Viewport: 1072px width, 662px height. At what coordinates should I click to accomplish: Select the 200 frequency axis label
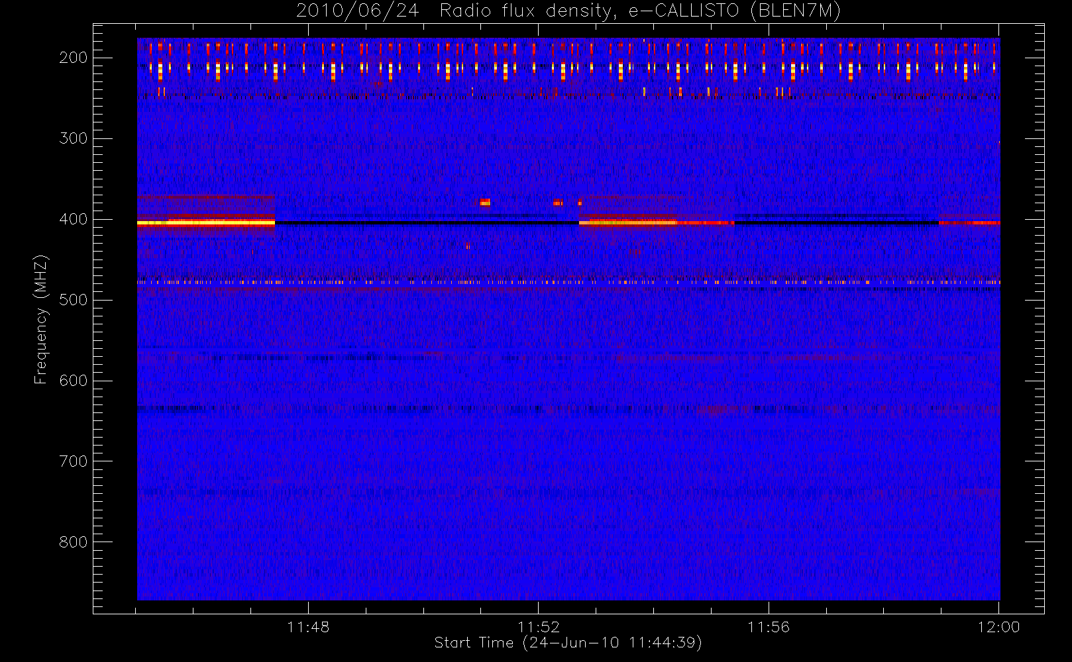pos(73,58)
